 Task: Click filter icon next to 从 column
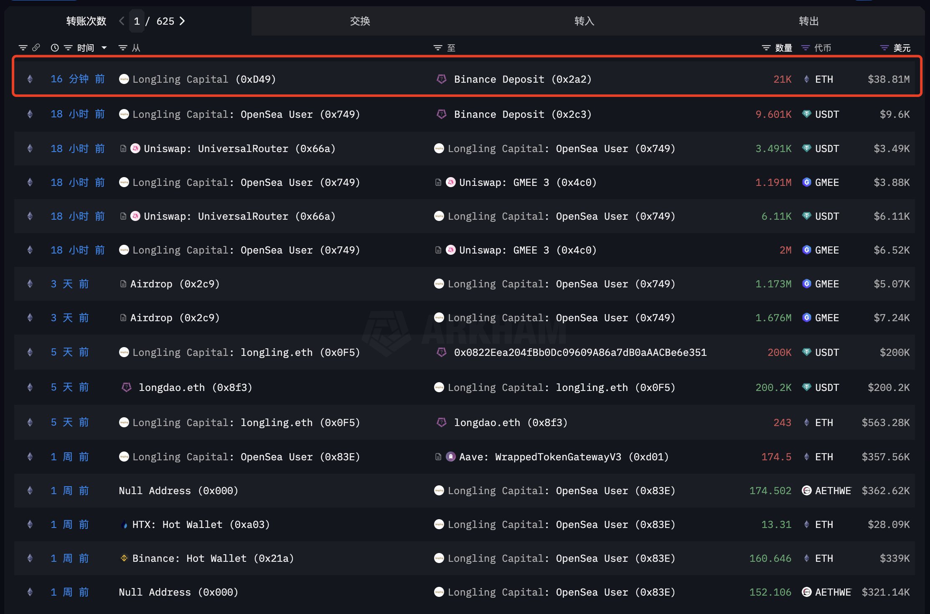click(122, 48)
